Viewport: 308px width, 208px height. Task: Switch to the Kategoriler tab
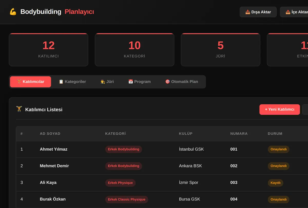pos(72,82)
